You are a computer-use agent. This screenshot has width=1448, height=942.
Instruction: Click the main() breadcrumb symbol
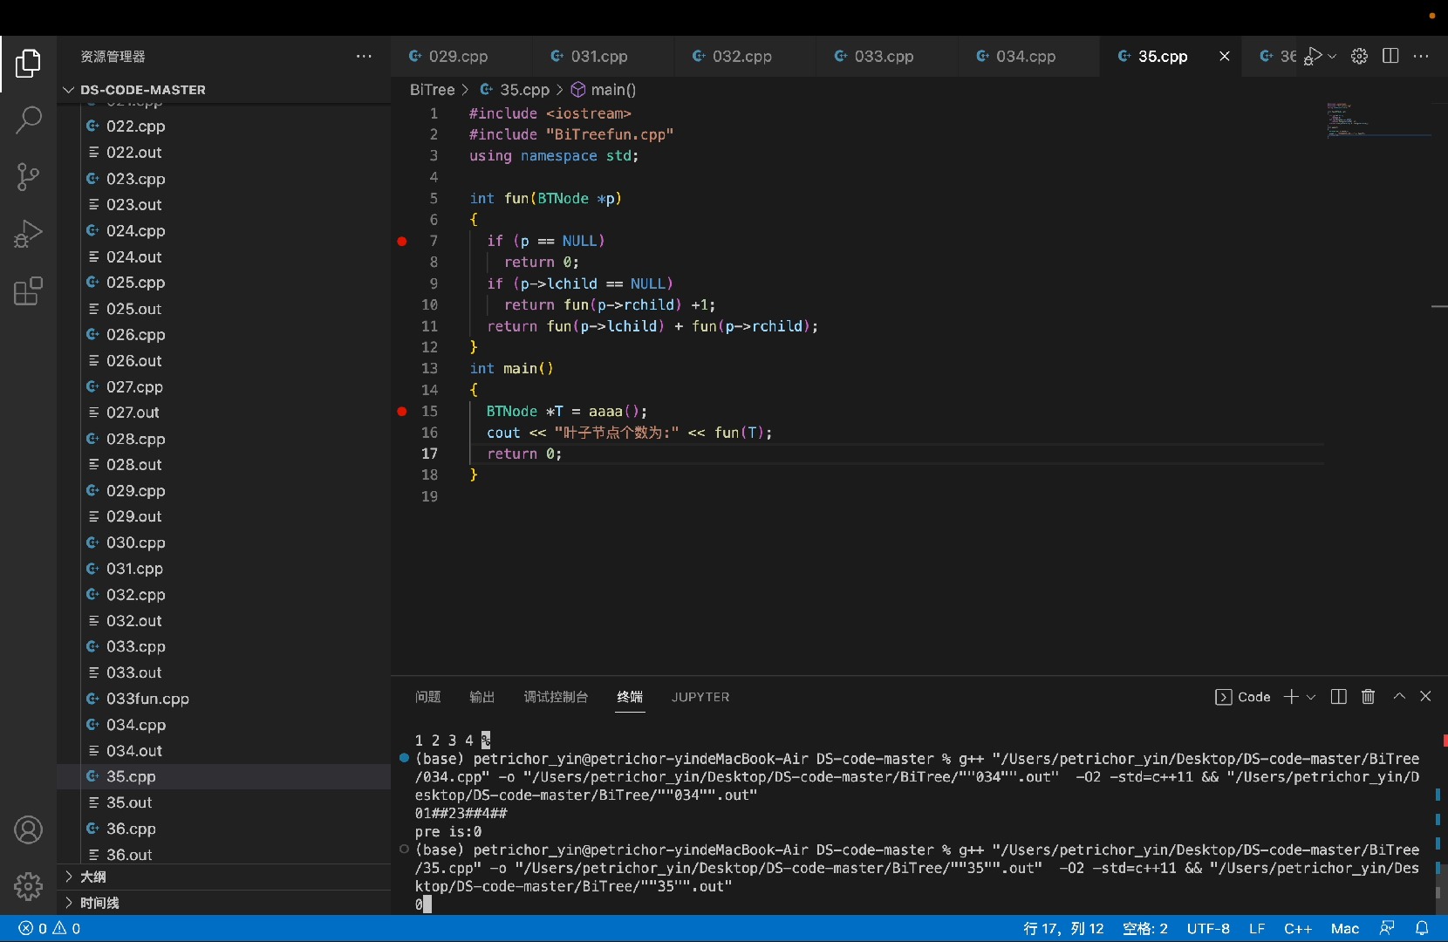(x=604, y=90)
